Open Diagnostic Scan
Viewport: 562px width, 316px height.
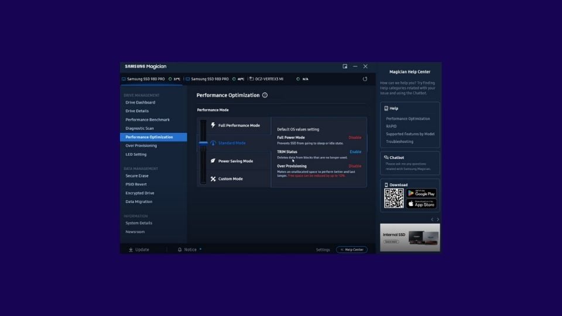coord(139,128)
